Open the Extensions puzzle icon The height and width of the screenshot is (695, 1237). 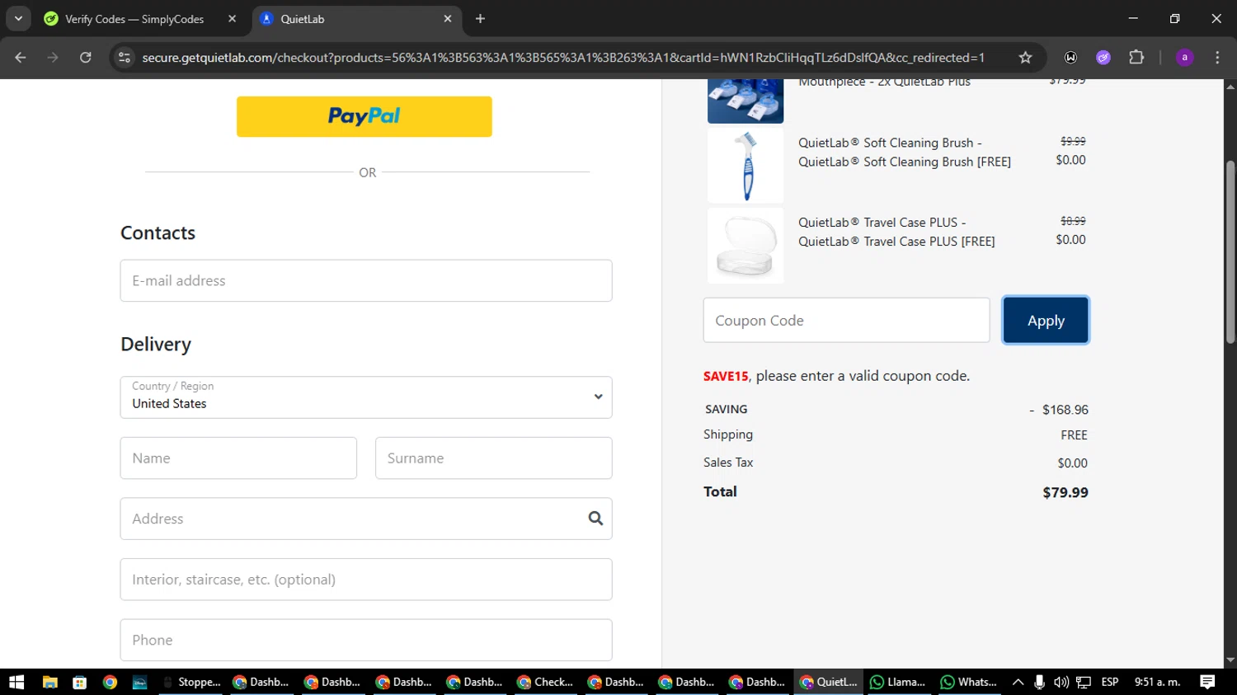(x=1136, y=58)
